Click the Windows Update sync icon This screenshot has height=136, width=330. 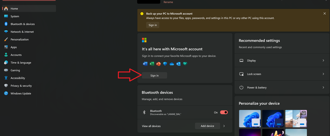coord(6,93)
